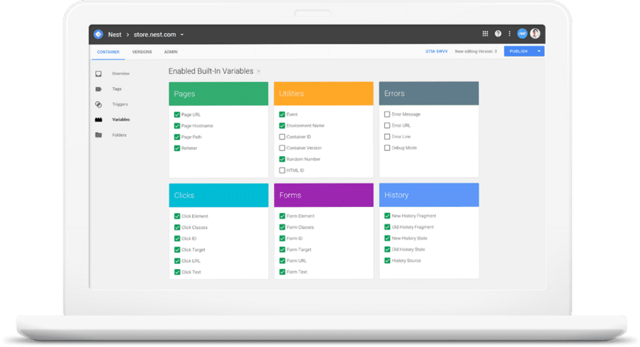
Task: Click the Variables sidebar icon
Action: pyautogui.click(x=99, y=119)
